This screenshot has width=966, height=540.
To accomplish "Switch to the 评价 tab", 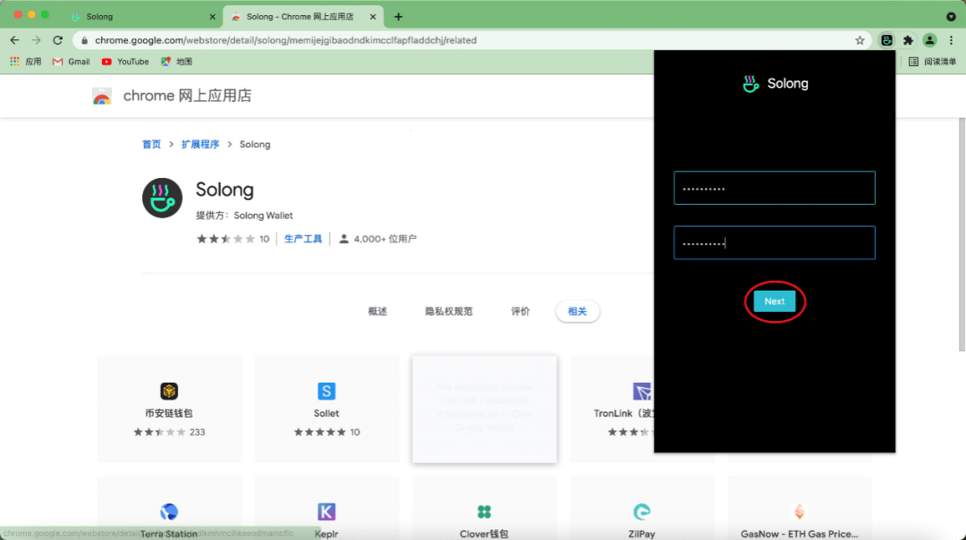I will (520, 311).
